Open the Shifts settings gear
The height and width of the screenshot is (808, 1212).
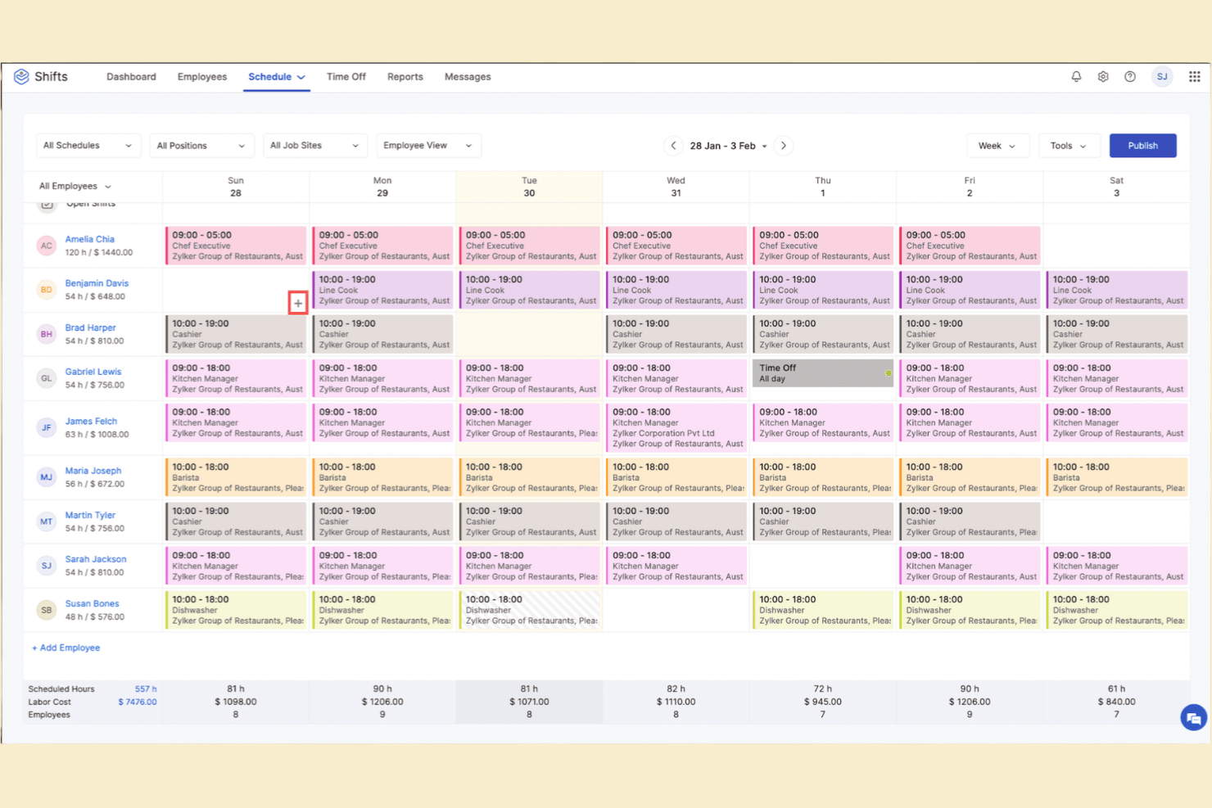[1103, 76]
